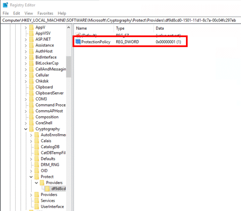Open the Favorites menu
241x211 pixels.
click(45, 13)
